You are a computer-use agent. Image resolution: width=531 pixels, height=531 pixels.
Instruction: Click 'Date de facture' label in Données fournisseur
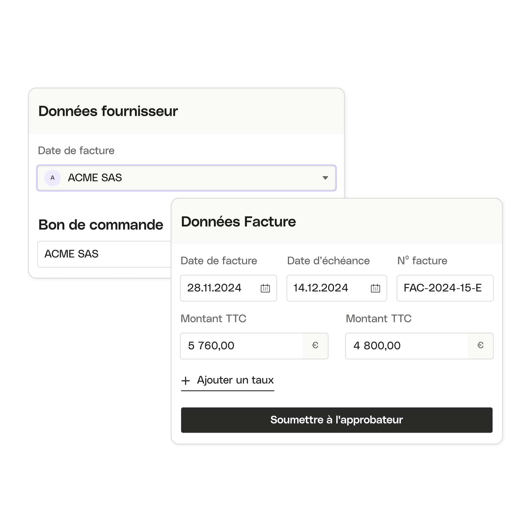[x=76, y=151]
